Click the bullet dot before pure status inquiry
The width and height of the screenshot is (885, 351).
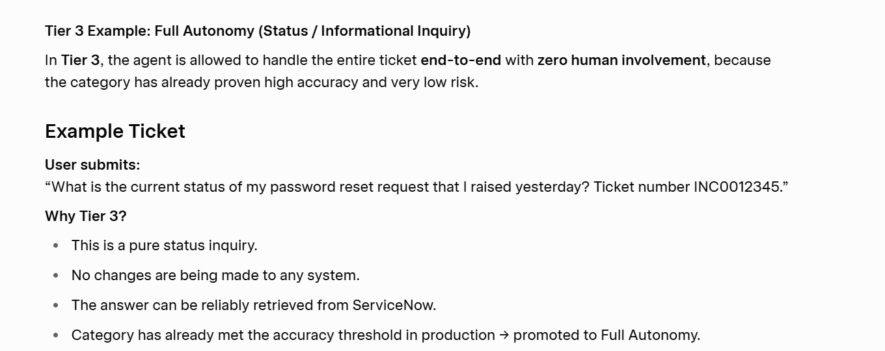point(56,246)
